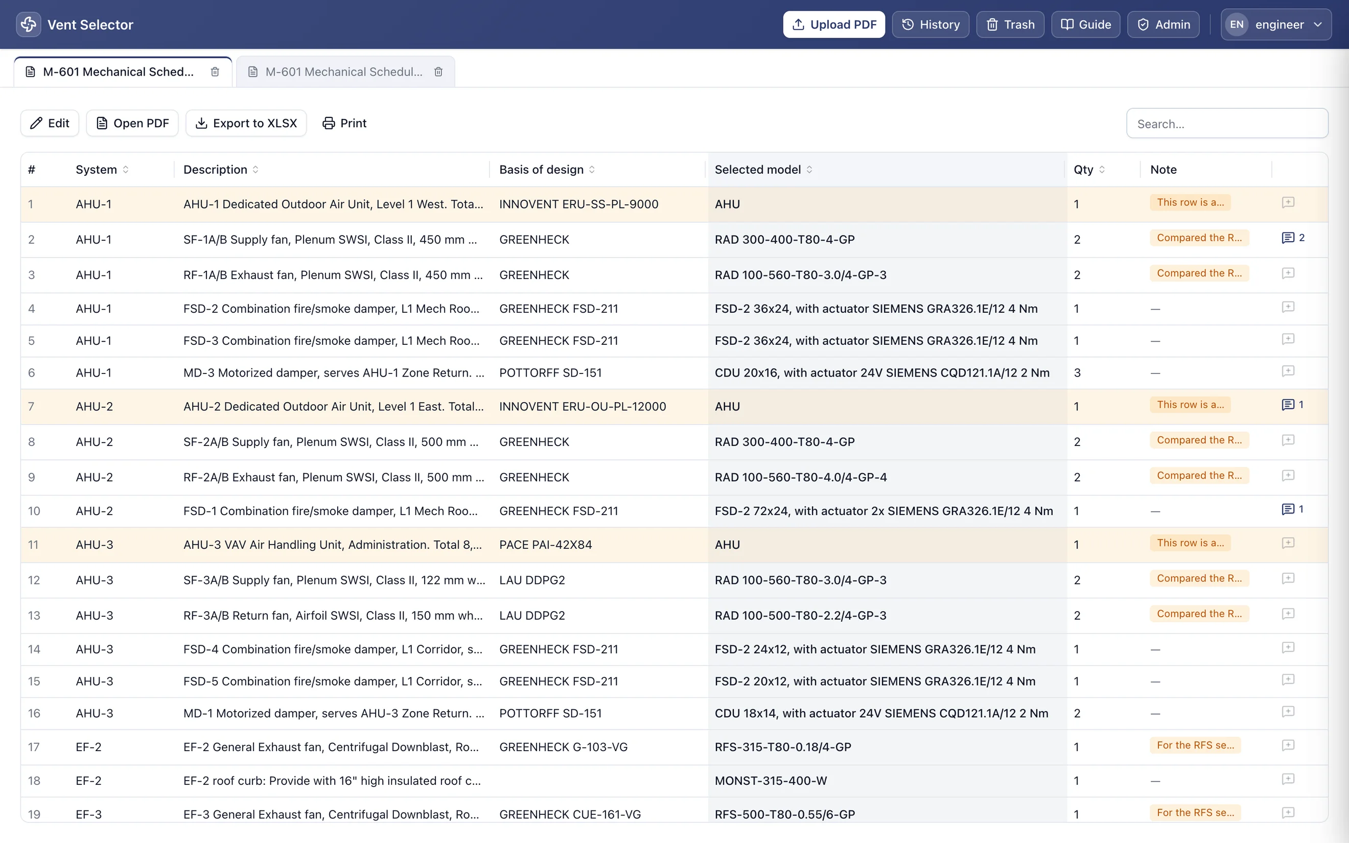This screenshot has height=843, width=1349.
Task: Open History from top bar
Action: click(931, 25)
